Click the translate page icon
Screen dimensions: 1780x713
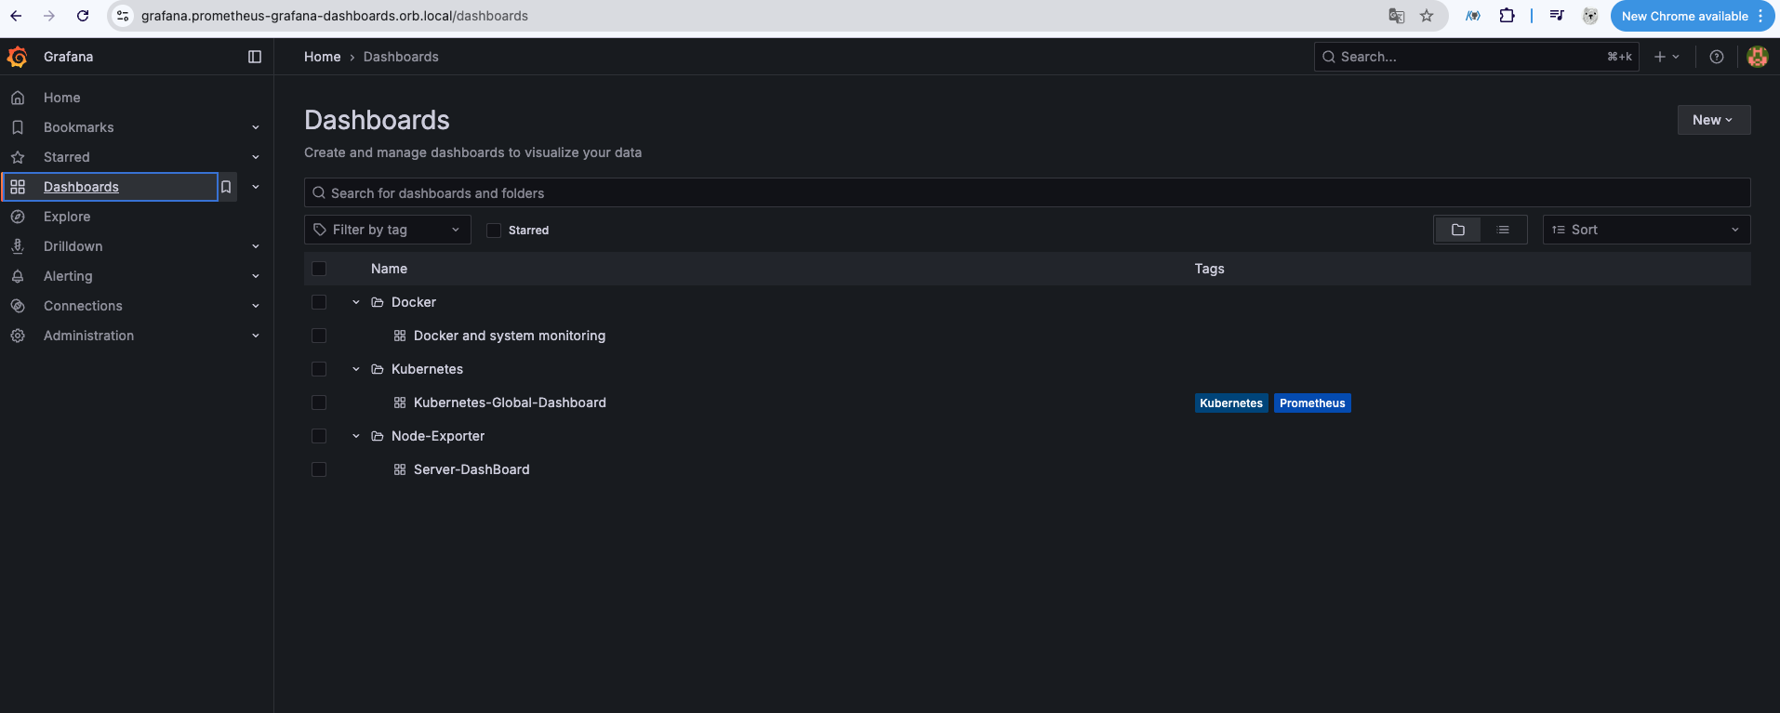click(x=1396, y=16)
